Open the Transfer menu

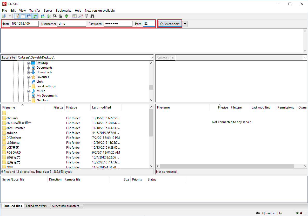click(35, 11)
